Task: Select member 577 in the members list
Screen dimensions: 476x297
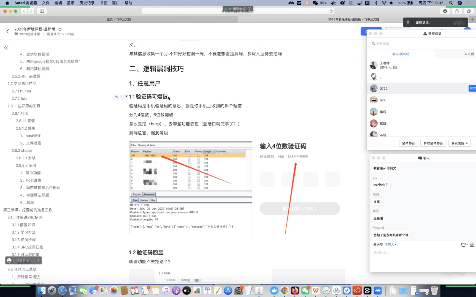Action: (421, 100)
